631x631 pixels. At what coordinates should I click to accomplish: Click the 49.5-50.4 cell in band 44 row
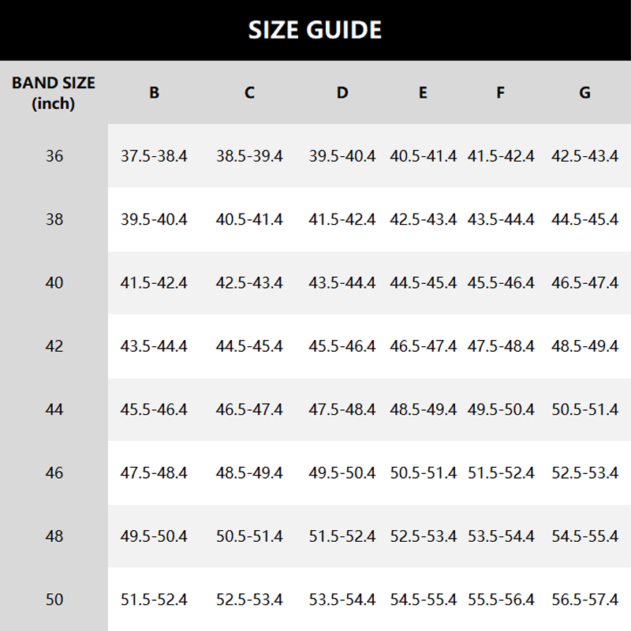pos(501,409)
